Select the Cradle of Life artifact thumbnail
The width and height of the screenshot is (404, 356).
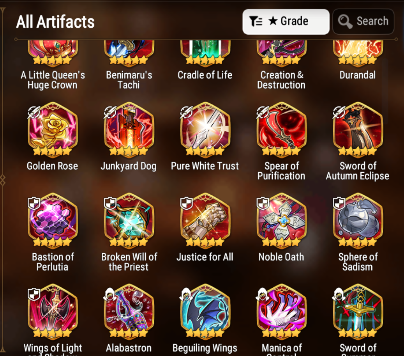pyautogui.click(x=205, y=53)
